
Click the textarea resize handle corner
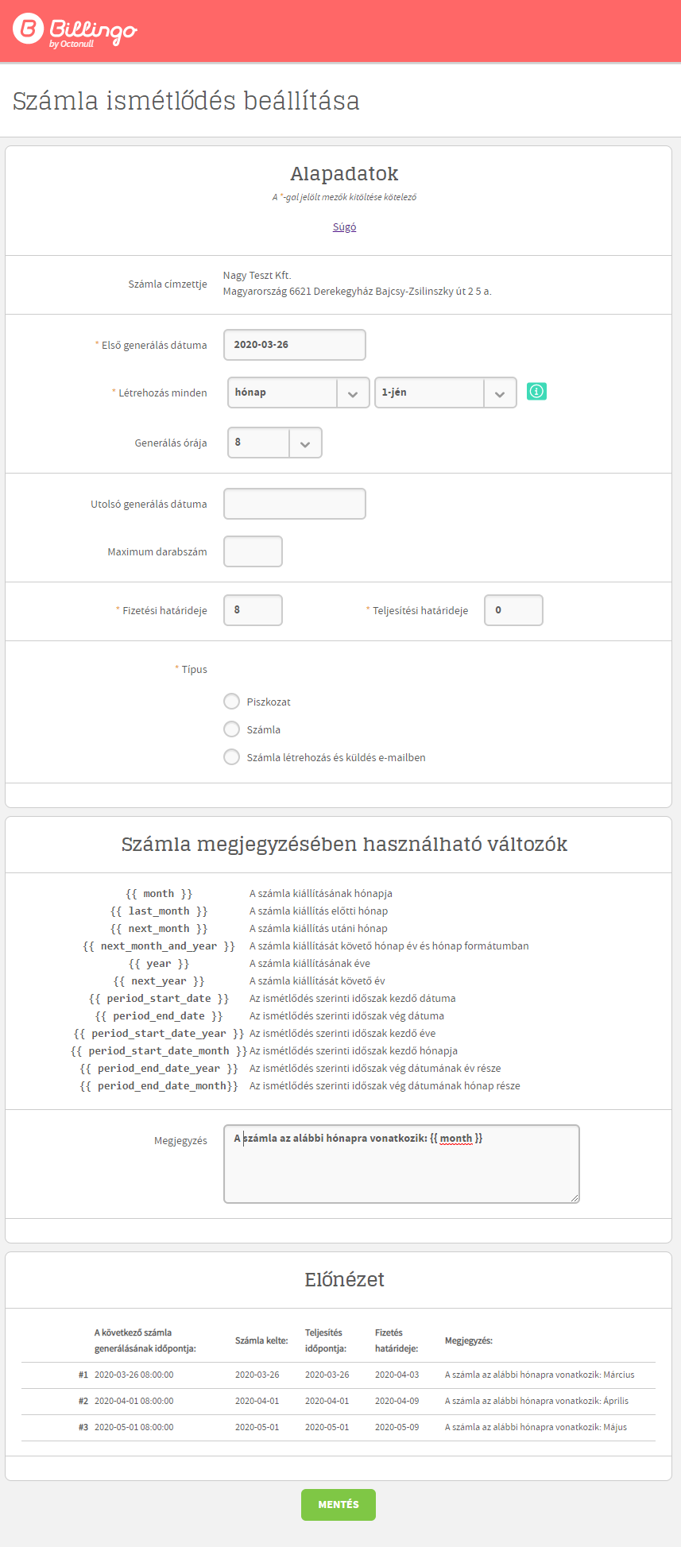click(575, 1198)
